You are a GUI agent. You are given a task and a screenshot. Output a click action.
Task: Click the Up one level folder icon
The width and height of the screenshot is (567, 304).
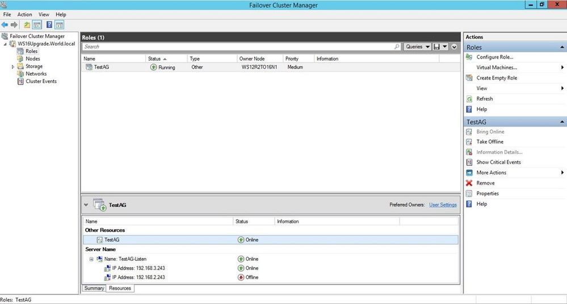(27, 25)
